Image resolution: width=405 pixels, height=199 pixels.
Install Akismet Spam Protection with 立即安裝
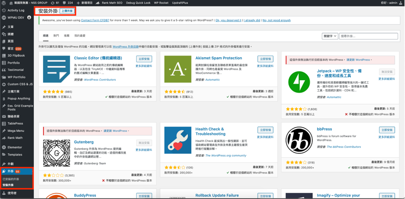coord(266,59)
